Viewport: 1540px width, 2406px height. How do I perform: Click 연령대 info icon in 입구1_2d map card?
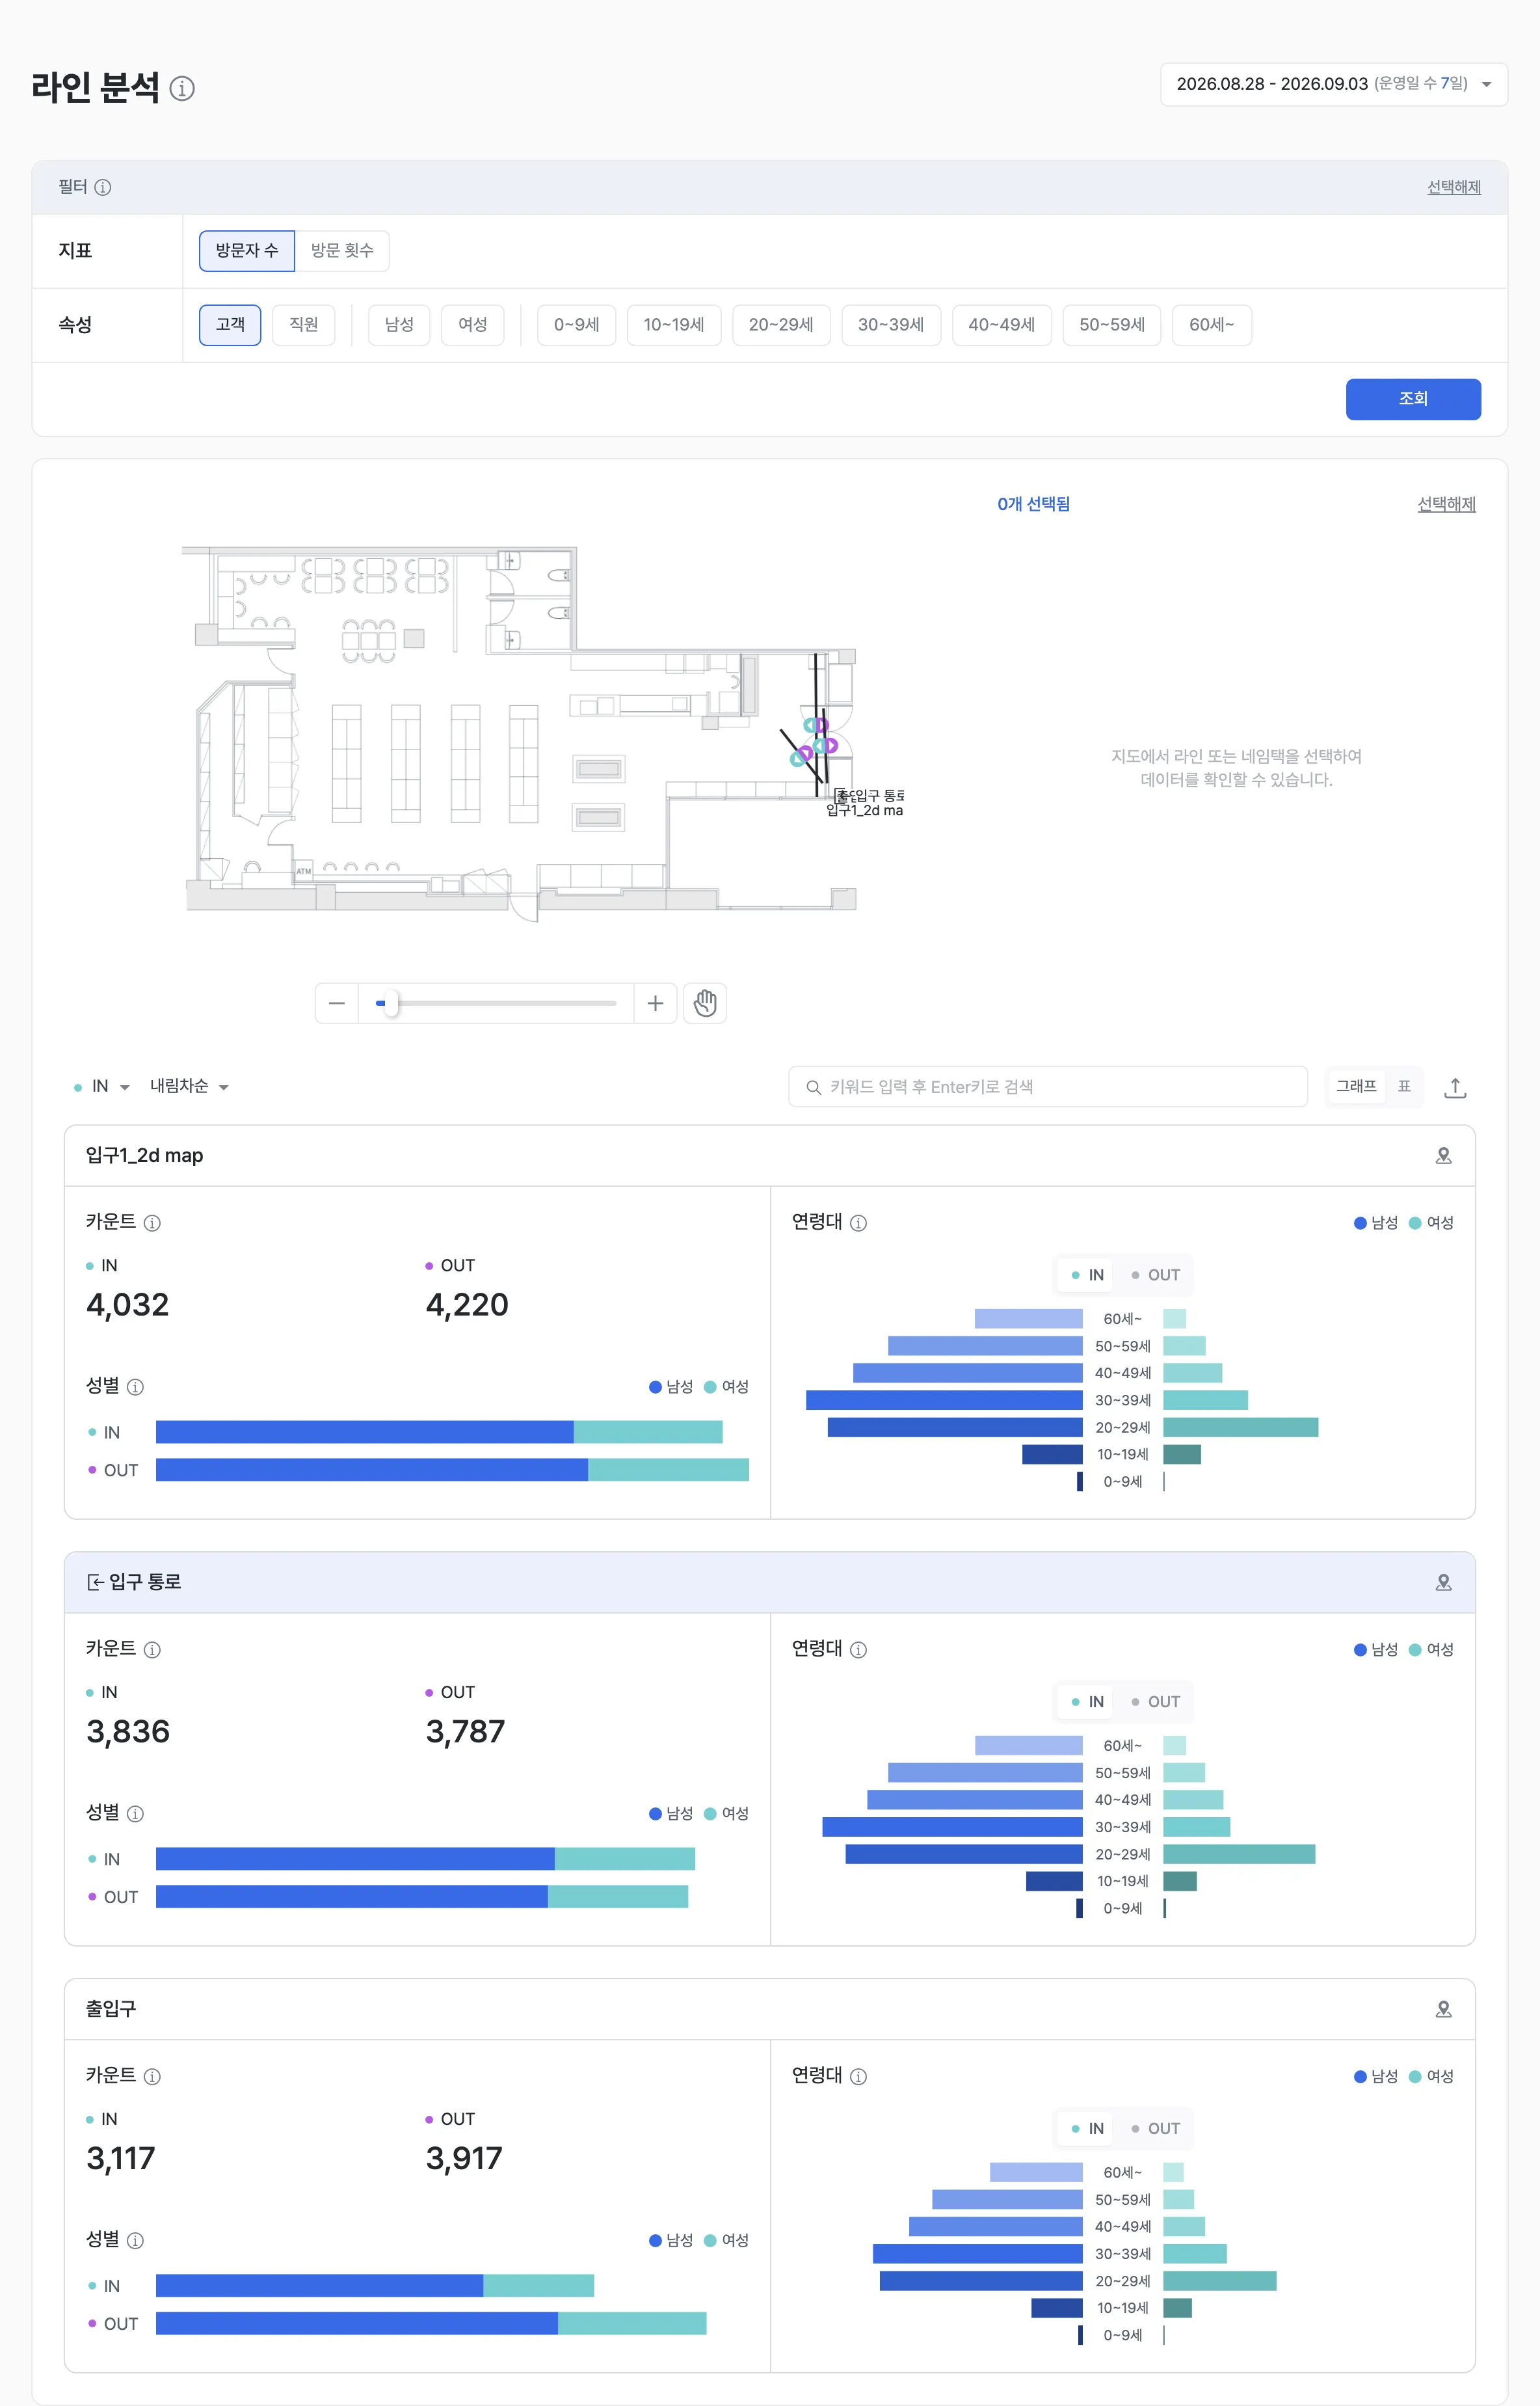tap(858, 1223)
